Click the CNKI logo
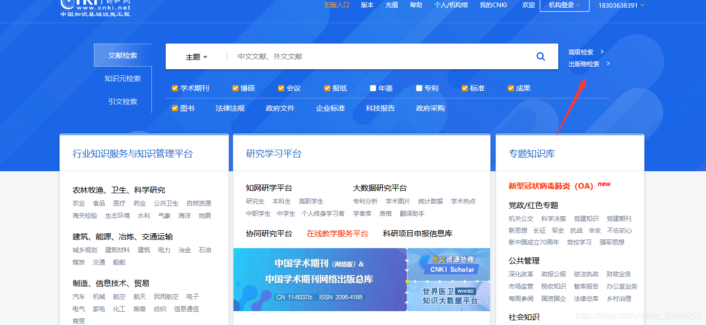This screenshot has height=325, width=706. pyautogui.click(x=95, y=8)
